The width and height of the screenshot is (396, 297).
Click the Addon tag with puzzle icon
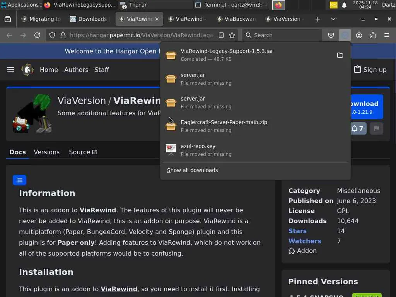click(x=302, y=251)
